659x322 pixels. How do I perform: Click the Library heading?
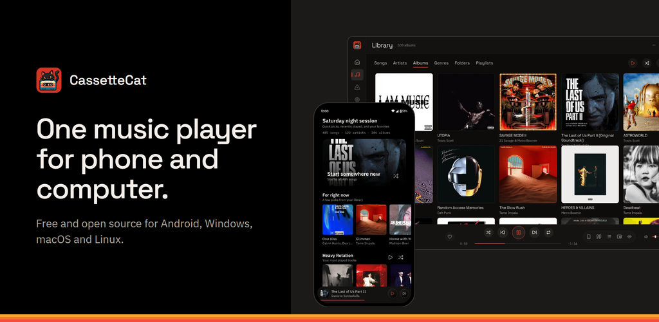(382, 45)
